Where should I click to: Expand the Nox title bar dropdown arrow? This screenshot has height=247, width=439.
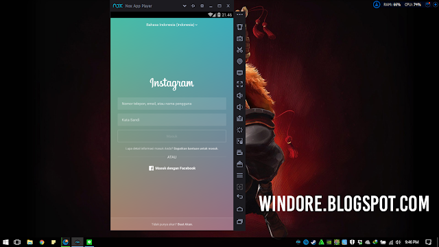pyautogui.click(x=185, y=6)
